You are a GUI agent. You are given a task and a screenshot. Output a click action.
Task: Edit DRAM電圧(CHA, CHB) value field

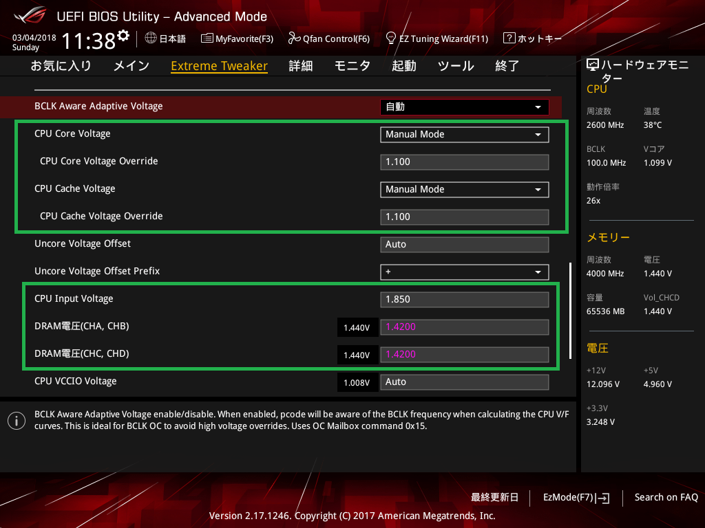(465, 327)
